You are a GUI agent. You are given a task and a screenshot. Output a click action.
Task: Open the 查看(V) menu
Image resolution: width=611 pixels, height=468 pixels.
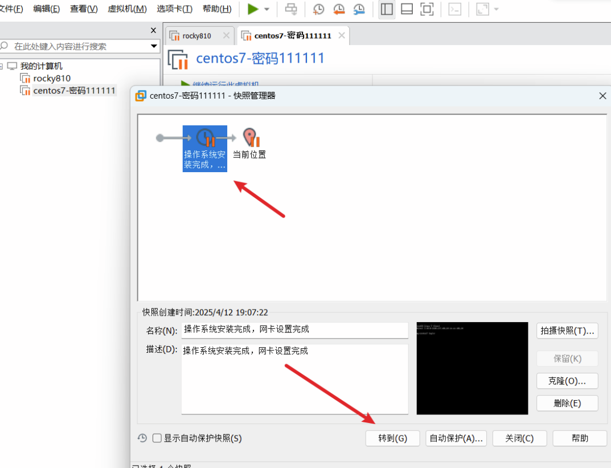point(84,9)
